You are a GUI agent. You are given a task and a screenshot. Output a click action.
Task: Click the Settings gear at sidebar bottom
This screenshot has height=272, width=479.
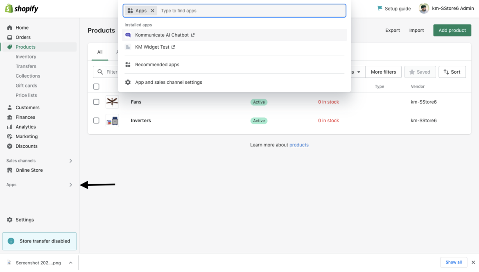(9, 220)
